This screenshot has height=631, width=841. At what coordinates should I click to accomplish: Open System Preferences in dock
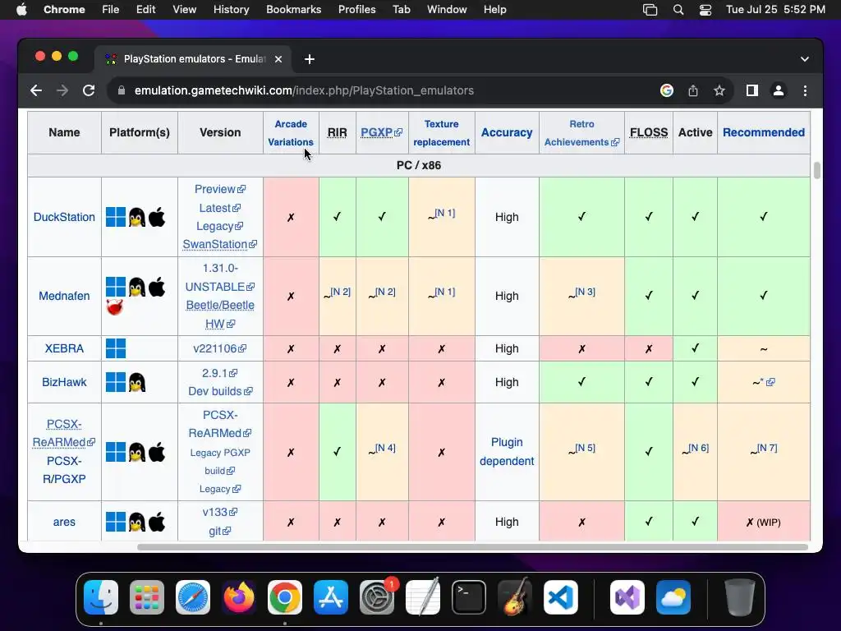point(377,597)
